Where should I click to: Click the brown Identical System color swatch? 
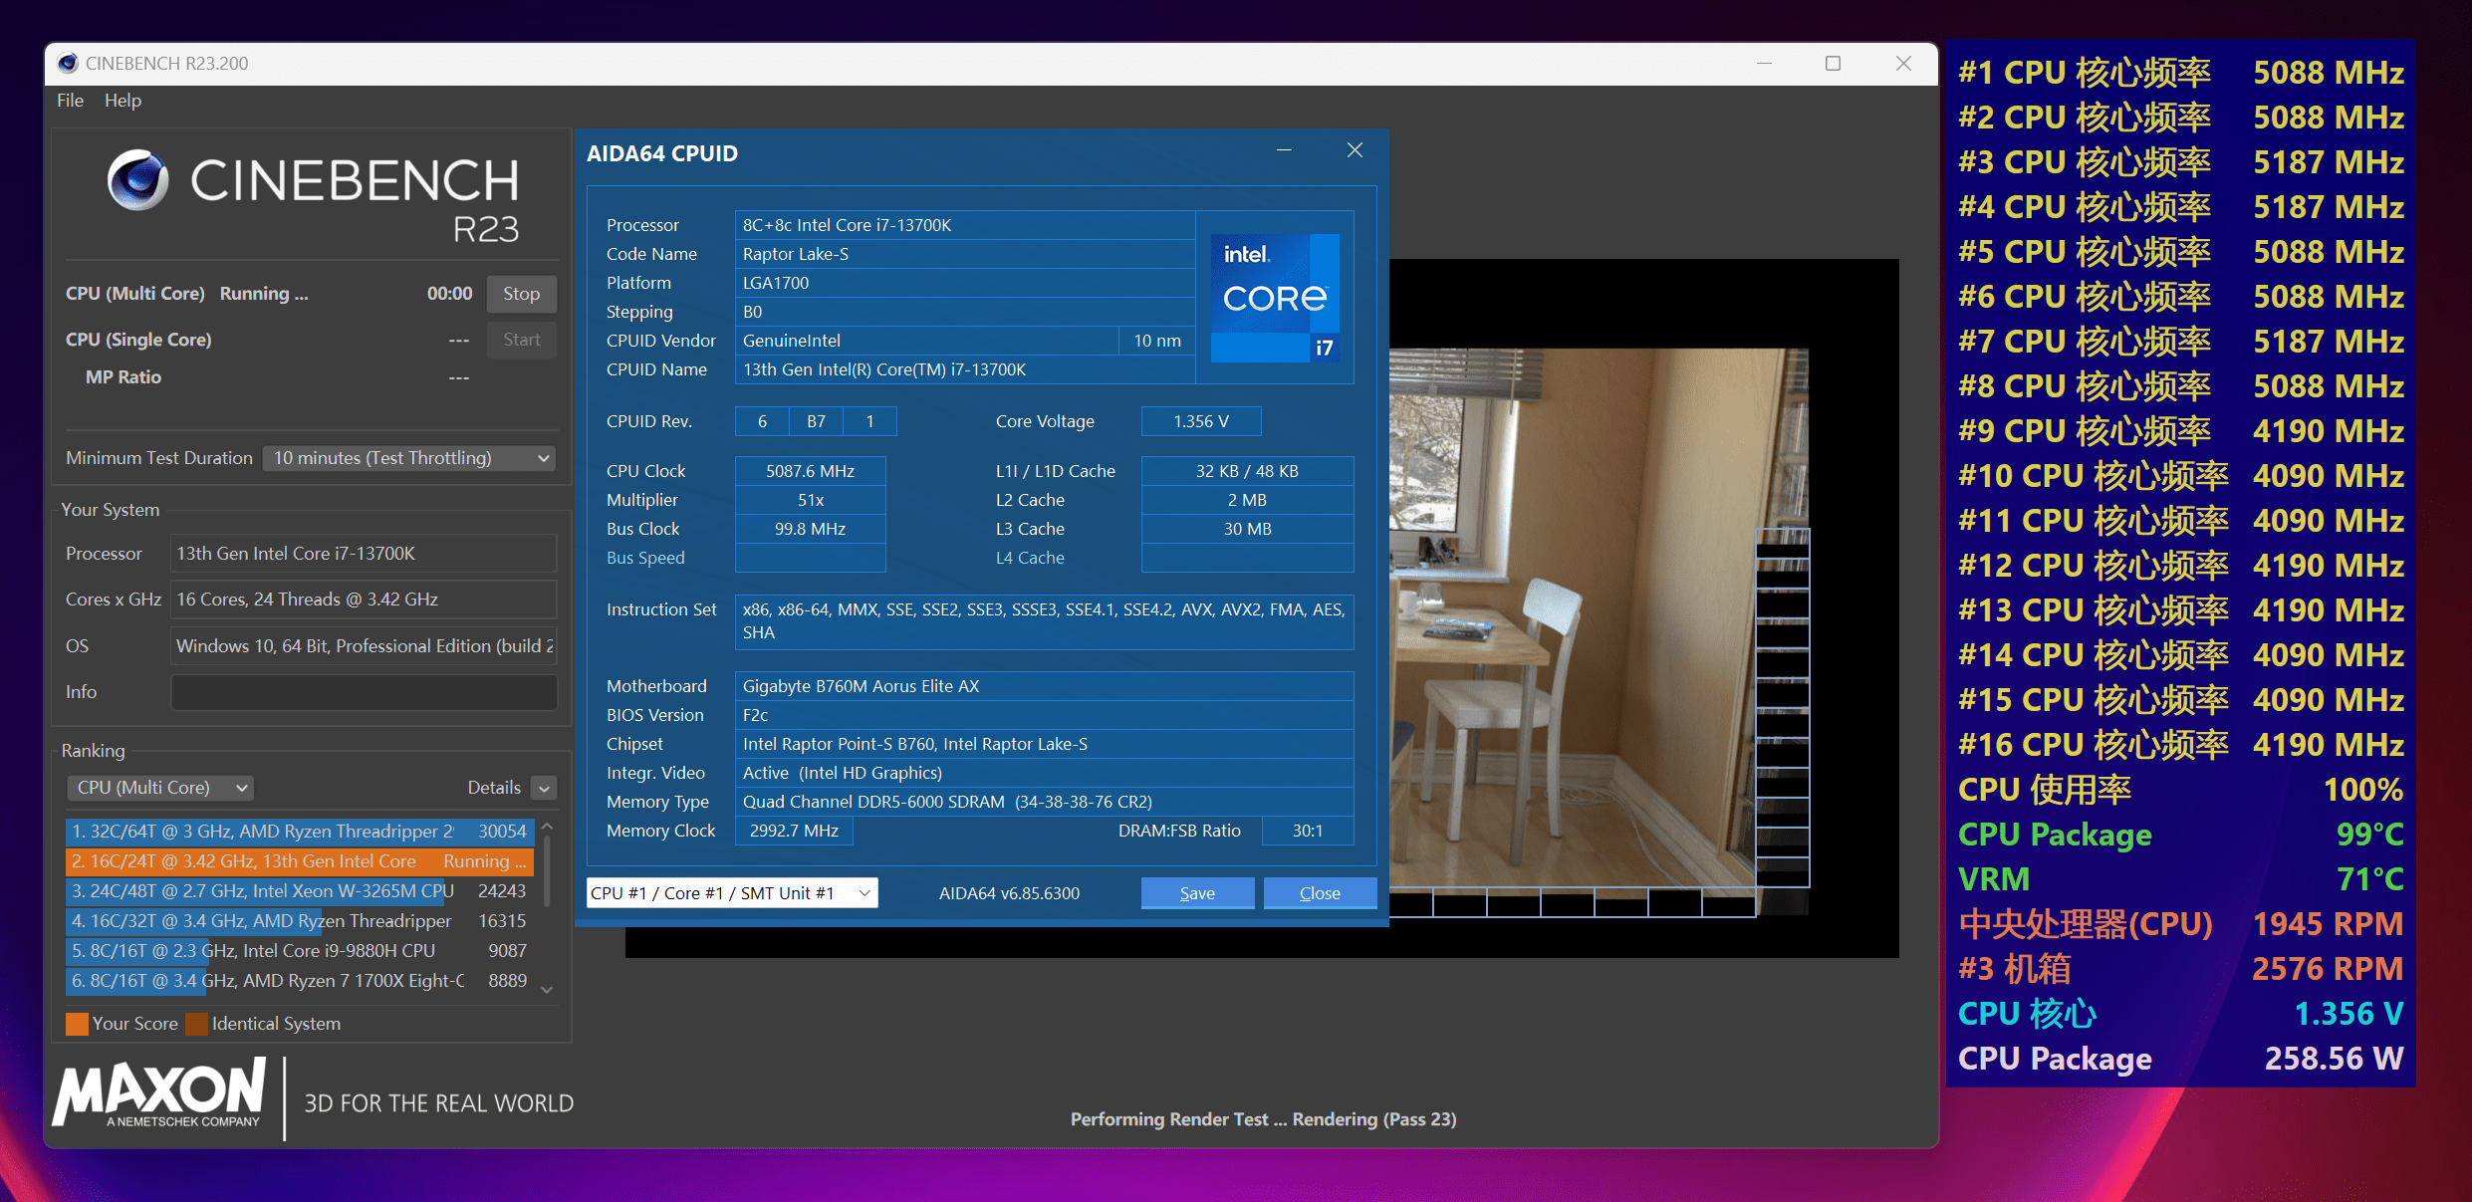click(x=196, y=1024)
